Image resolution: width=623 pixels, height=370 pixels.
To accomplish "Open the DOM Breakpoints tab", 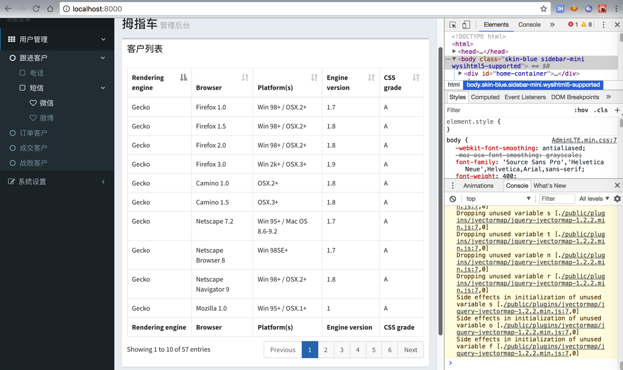I will [x=575, y=97].
